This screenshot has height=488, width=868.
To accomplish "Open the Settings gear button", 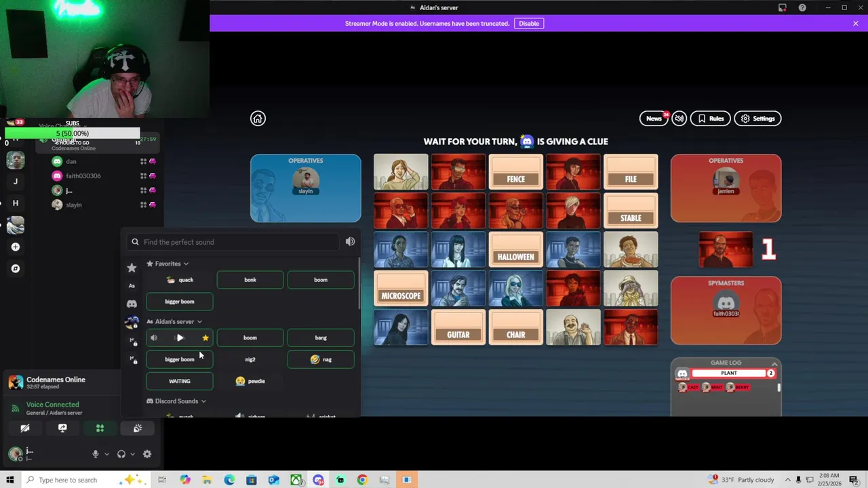I will point(757,119).
